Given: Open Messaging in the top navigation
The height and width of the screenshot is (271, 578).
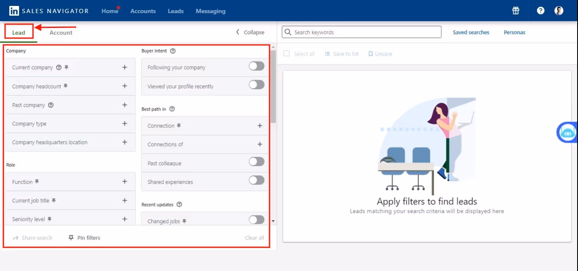Looking at the screenshot, I should pyautogui.click(x=210, y=11).
